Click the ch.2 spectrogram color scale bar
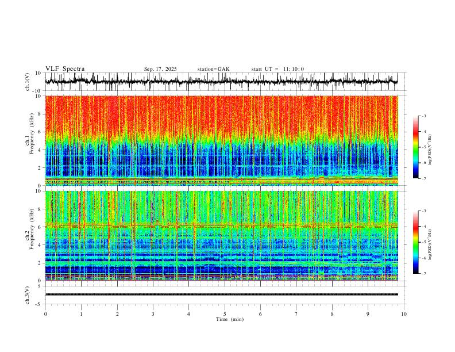Image resolution: width=455 pixels, height=352 pixels. coord(416,242)
